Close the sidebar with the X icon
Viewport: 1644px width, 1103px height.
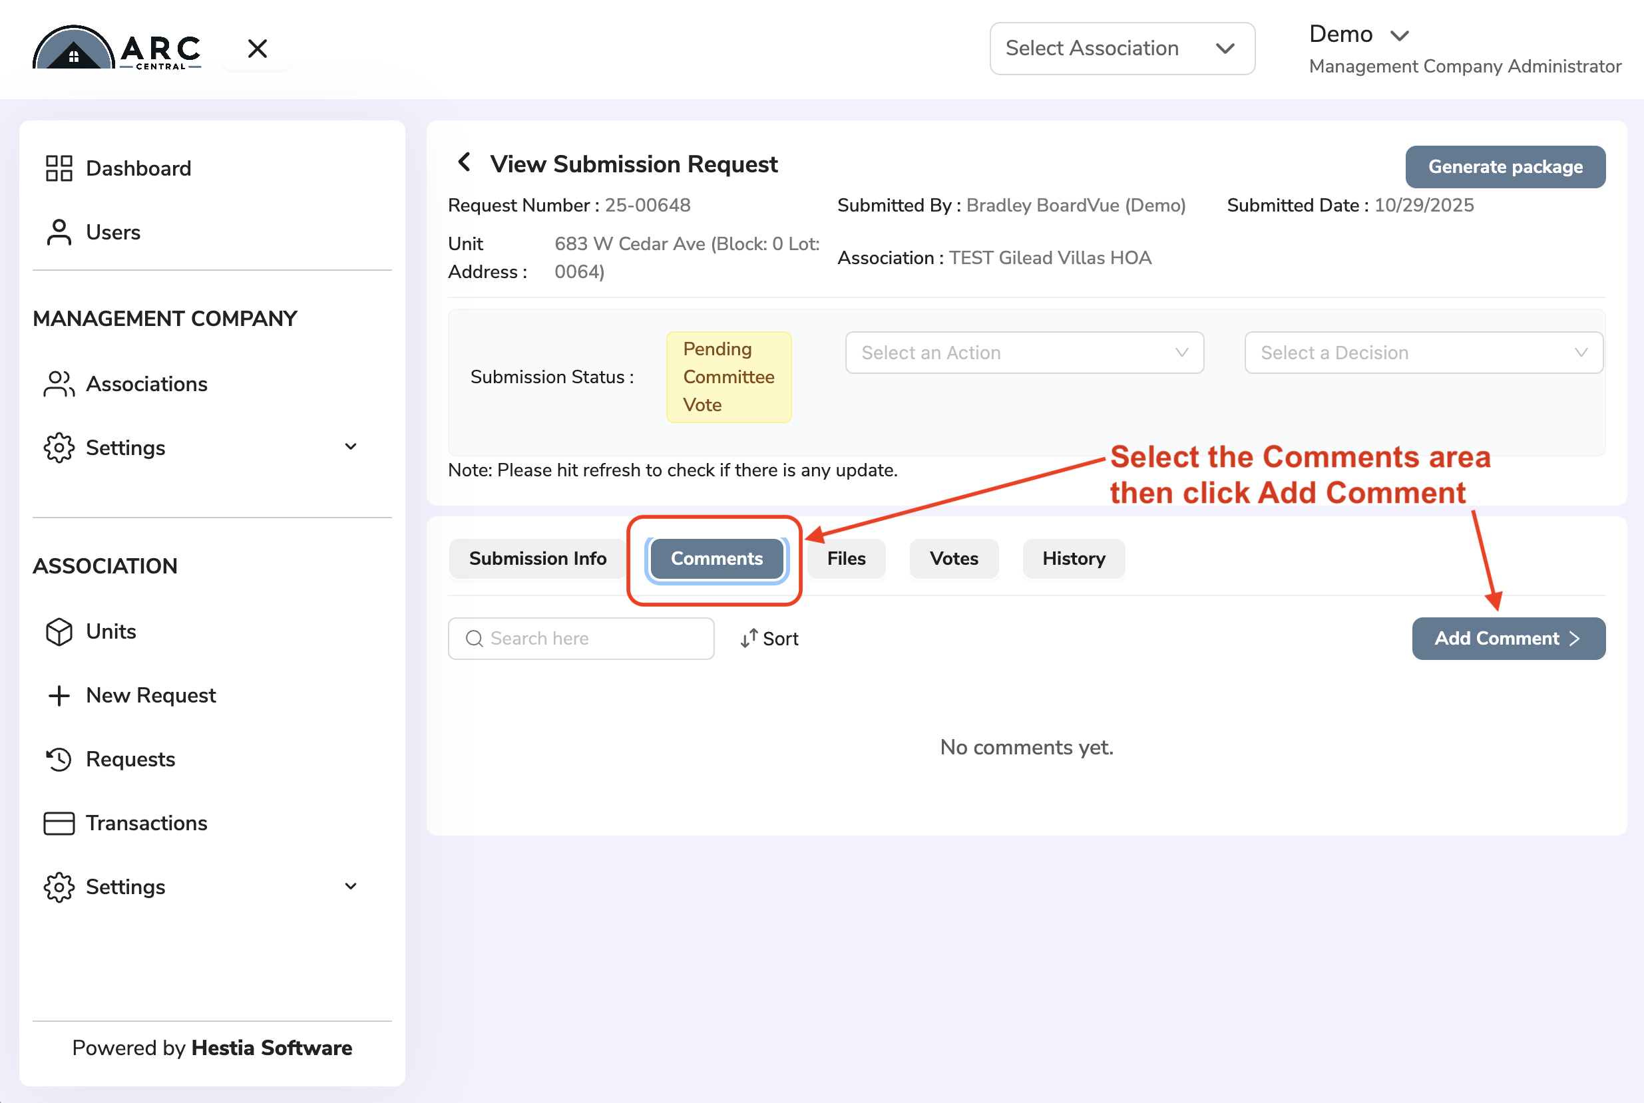[x=258, y=49]
